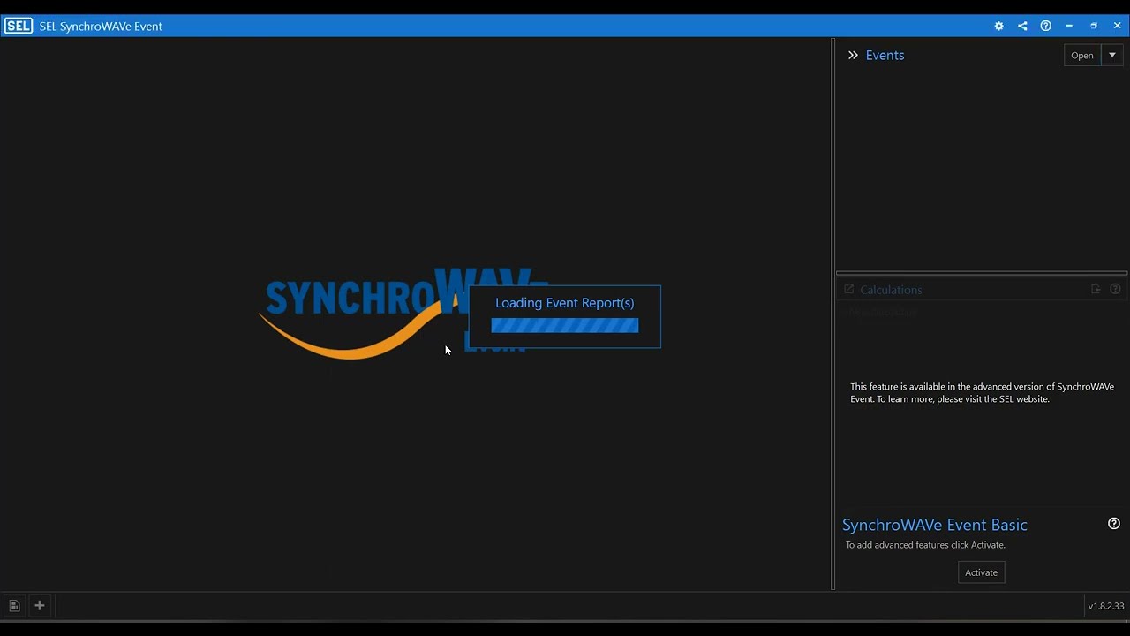Click the SEL logo in title bar

pos(18,26)
